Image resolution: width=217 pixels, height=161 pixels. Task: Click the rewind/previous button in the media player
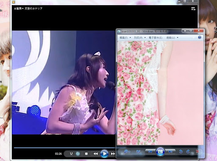95,153
